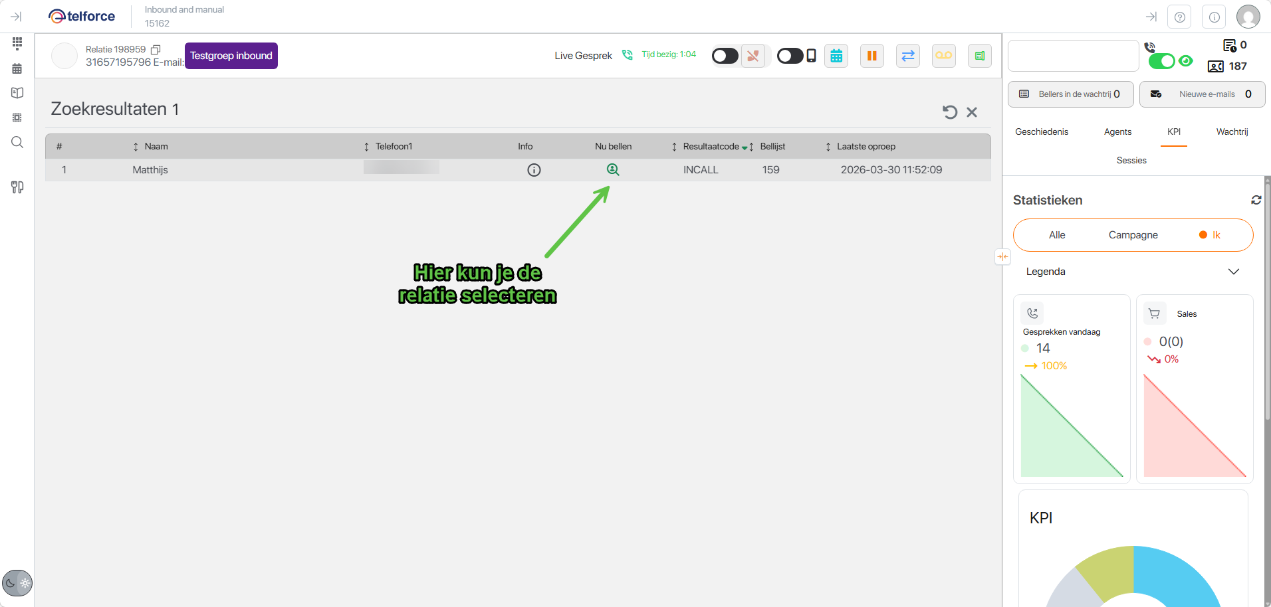Open the teal calendar callback button
The height and width of the screenshot is (607, 1271).
(x=836, y=56)
